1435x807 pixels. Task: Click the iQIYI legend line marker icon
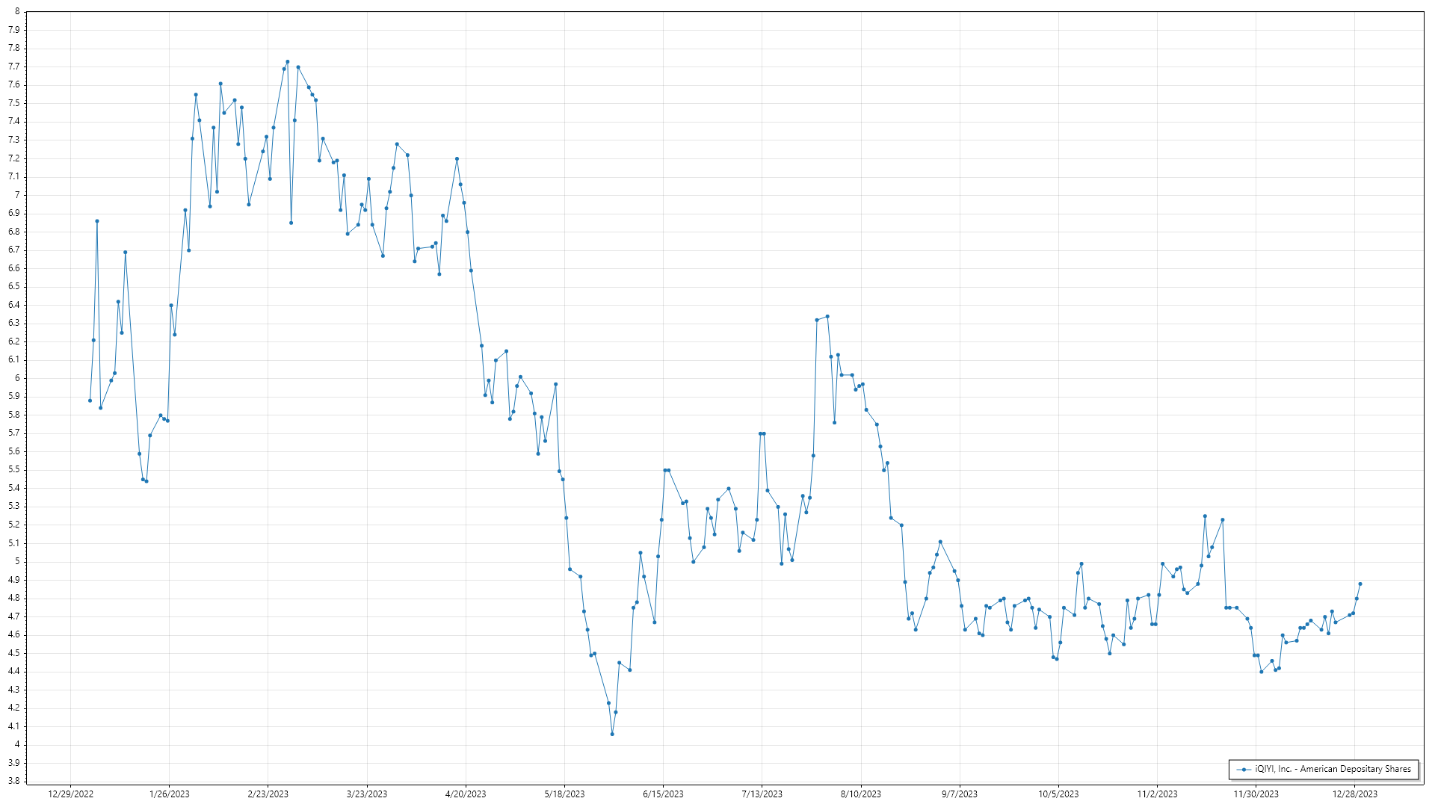click(1244, 770)
